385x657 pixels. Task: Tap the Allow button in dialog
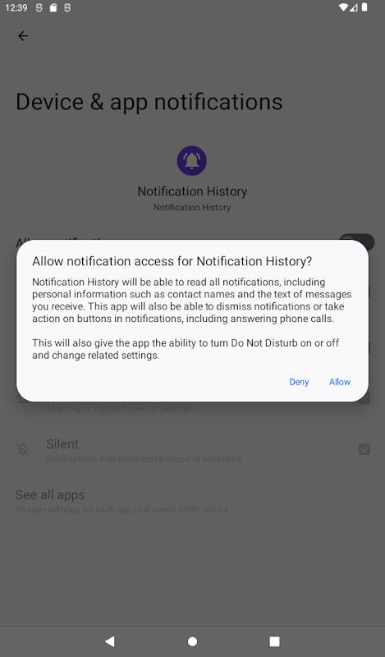[339, 382]
